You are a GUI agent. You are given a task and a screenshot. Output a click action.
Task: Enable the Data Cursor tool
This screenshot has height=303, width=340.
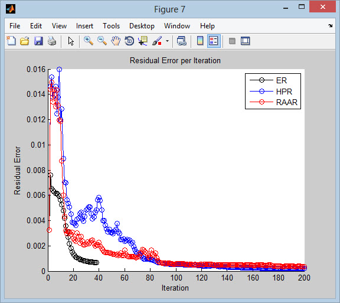coord(143,41)
